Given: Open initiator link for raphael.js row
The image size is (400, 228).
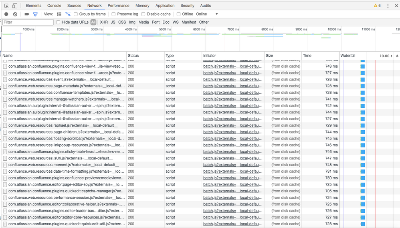Looking at the screenshot, I should [x=232, y=125].
